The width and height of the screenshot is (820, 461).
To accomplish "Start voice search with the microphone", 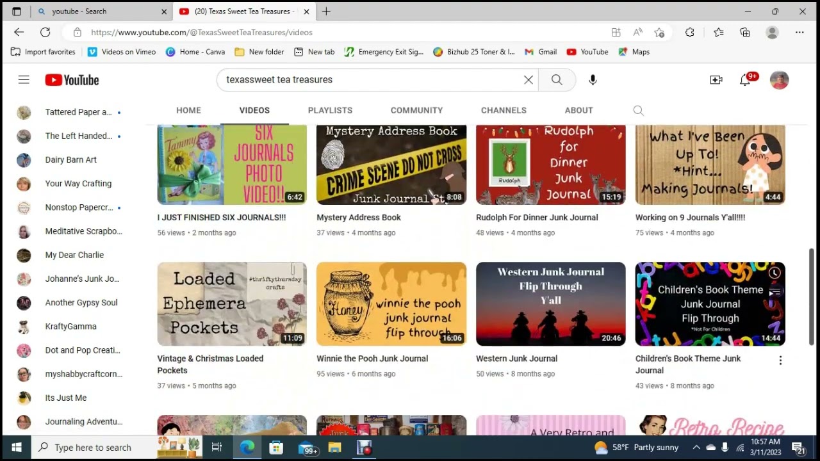I will [593, 80].
